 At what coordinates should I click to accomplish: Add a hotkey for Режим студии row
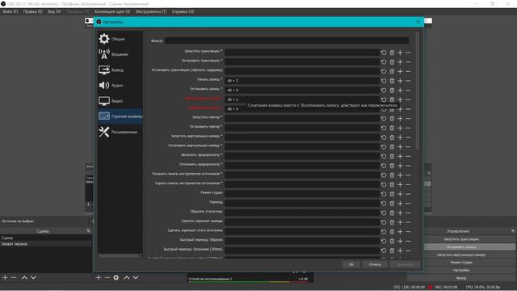(x=400, y=194)
